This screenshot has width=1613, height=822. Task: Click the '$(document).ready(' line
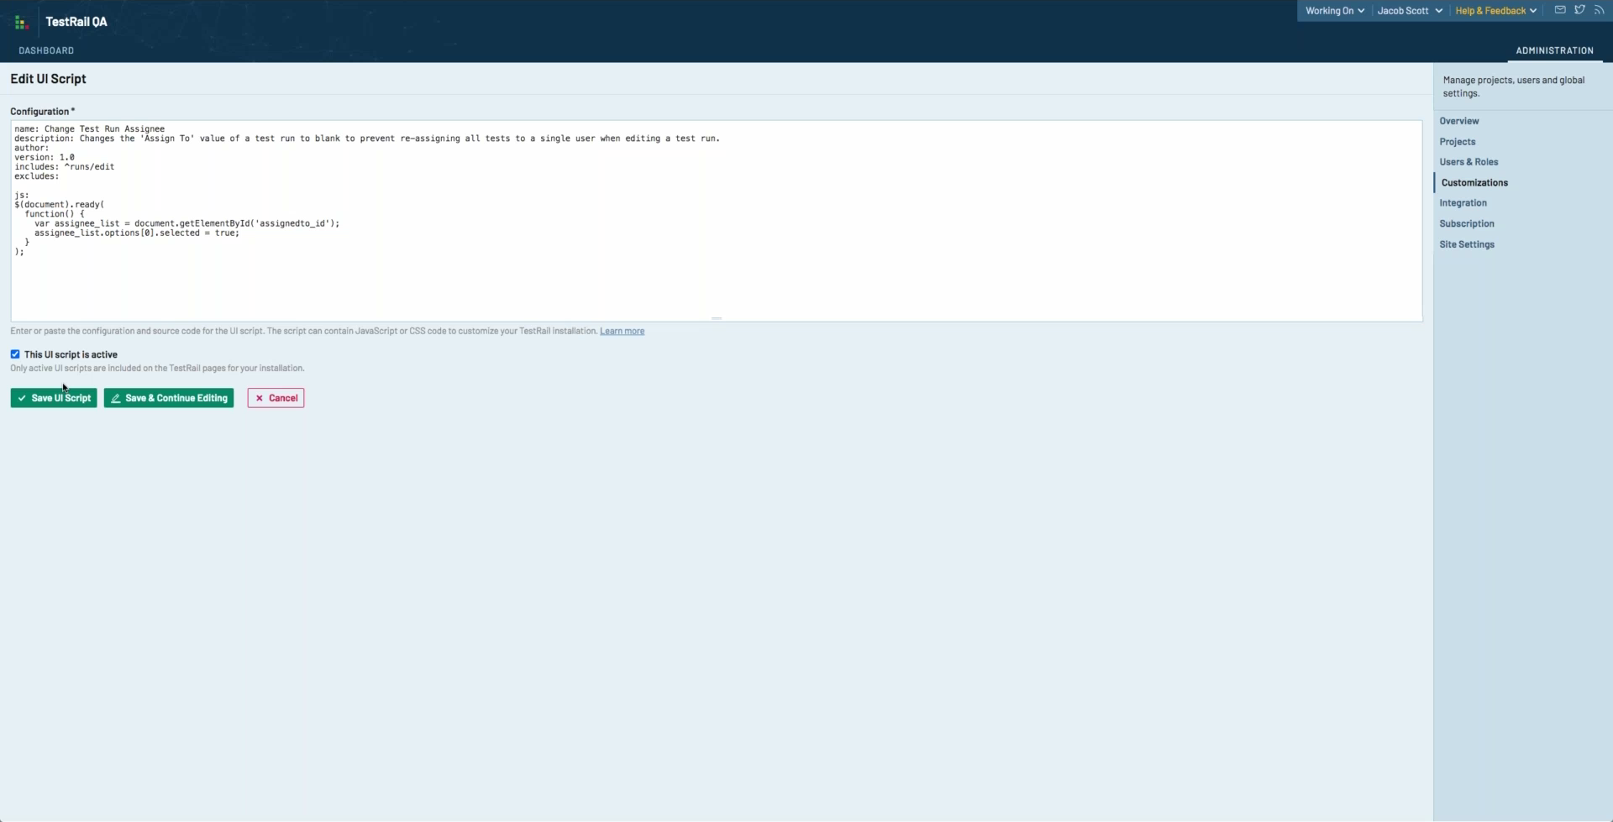tap(59, 205)
